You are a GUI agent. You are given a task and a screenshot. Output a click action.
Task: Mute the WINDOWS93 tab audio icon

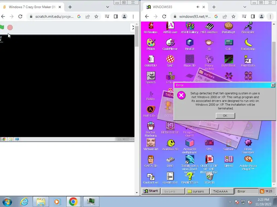point(198,7)
